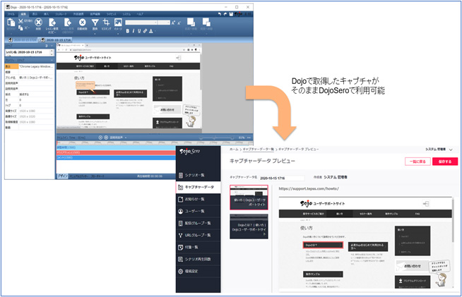
Task: Select the first capture thumbnail 使い方
Action: [x=249, y=198]
